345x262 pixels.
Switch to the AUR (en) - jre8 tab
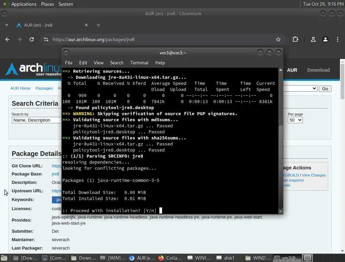point(52,25)
